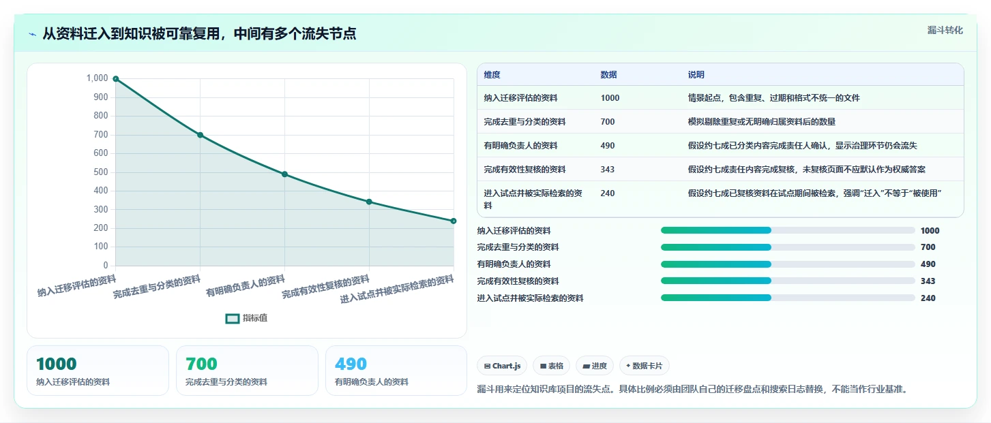Click description starting 假设约七成已分类内容
This screenshot has height=423, width=991.
click(x=803, y=146)
